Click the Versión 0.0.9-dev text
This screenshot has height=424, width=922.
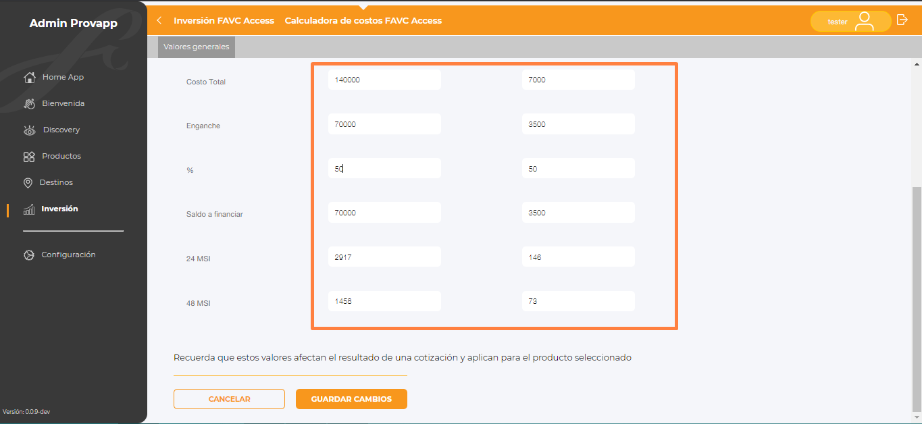(27, 411)
